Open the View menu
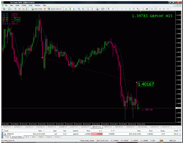The image size is (183, 143). point(11,5)
